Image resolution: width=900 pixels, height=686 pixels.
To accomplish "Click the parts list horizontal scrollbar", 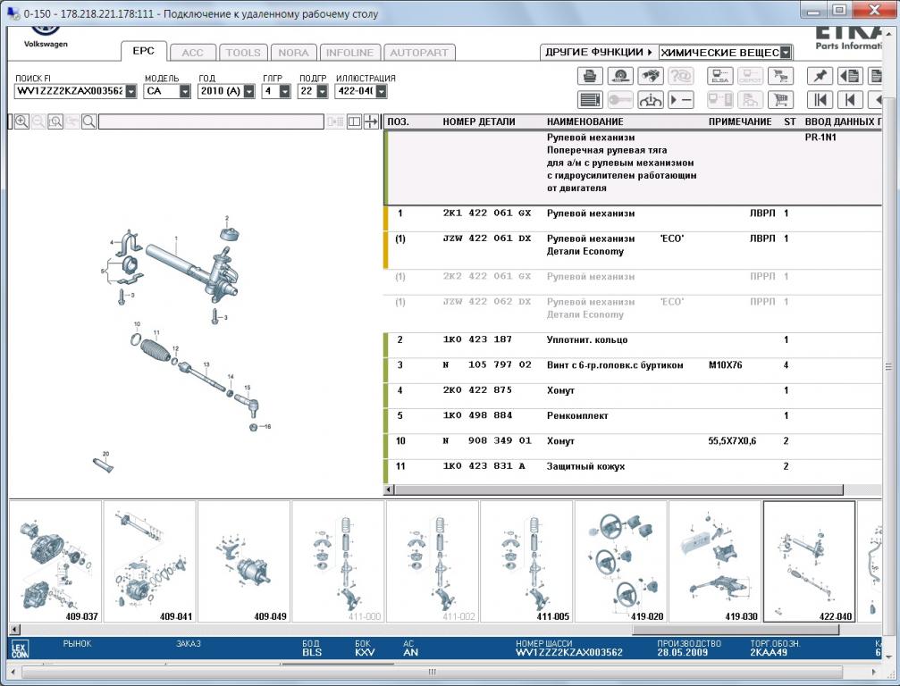I will (x=618, y=489).
